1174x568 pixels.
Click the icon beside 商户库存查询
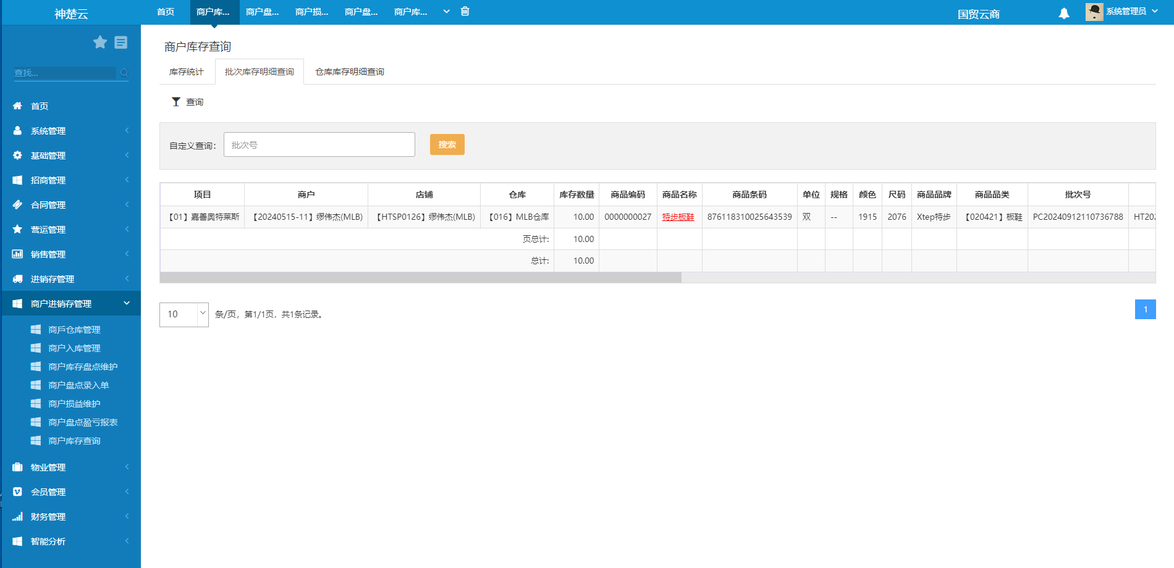tap(36, 441)
